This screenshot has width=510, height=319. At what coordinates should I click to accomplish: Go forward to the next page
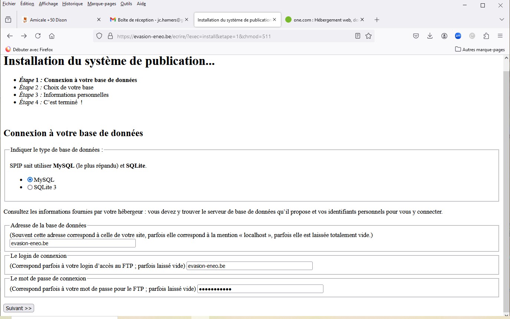pyautogui.click(x=24, y=36)
